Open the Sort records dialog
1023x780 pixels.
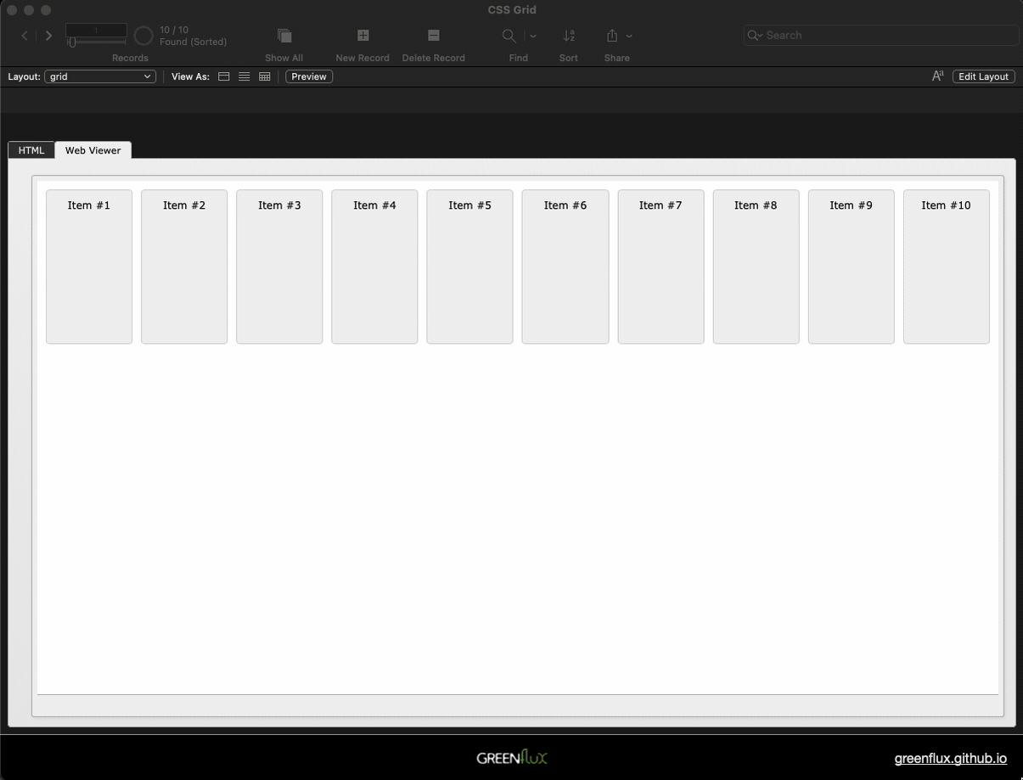click(569, 36)
